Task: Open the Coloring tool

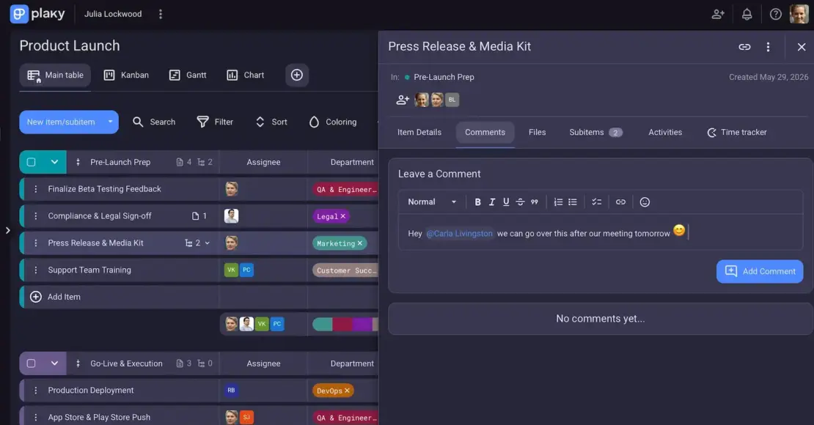Action: 333,122
